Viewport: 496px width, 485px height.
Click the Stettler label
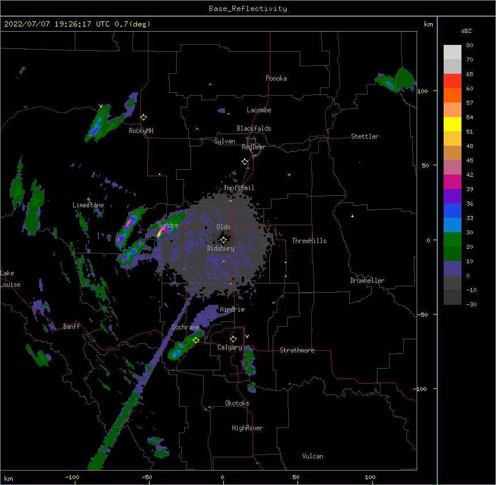coord(365,137)
